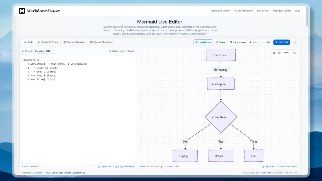Click the iPhone node
This screenshot has width=322, height=181.
point(221,156)
